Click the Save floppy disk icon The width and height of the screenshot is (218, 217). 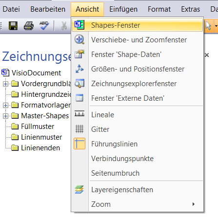pyautogui.click(x=13, y=26)
